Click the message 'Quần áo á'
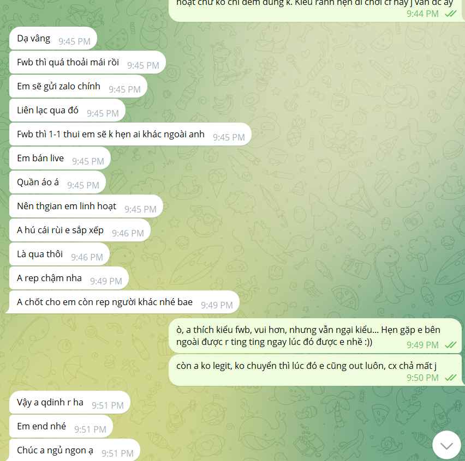 57,183
